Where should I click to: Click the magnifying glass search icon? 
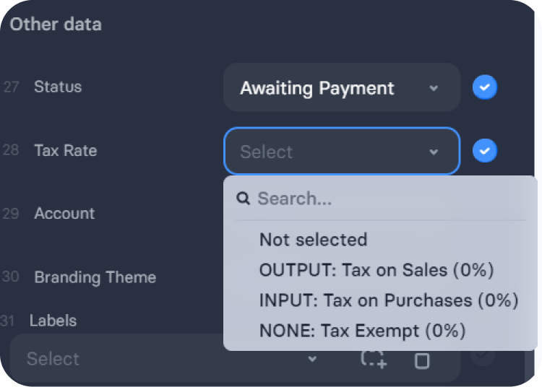pyautogui.click(x=243, y=199)
